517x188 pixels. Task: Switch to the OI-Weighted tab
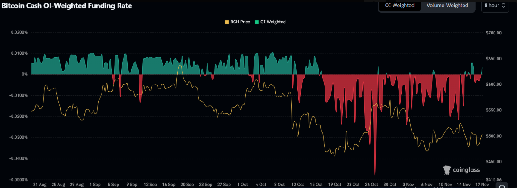[399, 6]
